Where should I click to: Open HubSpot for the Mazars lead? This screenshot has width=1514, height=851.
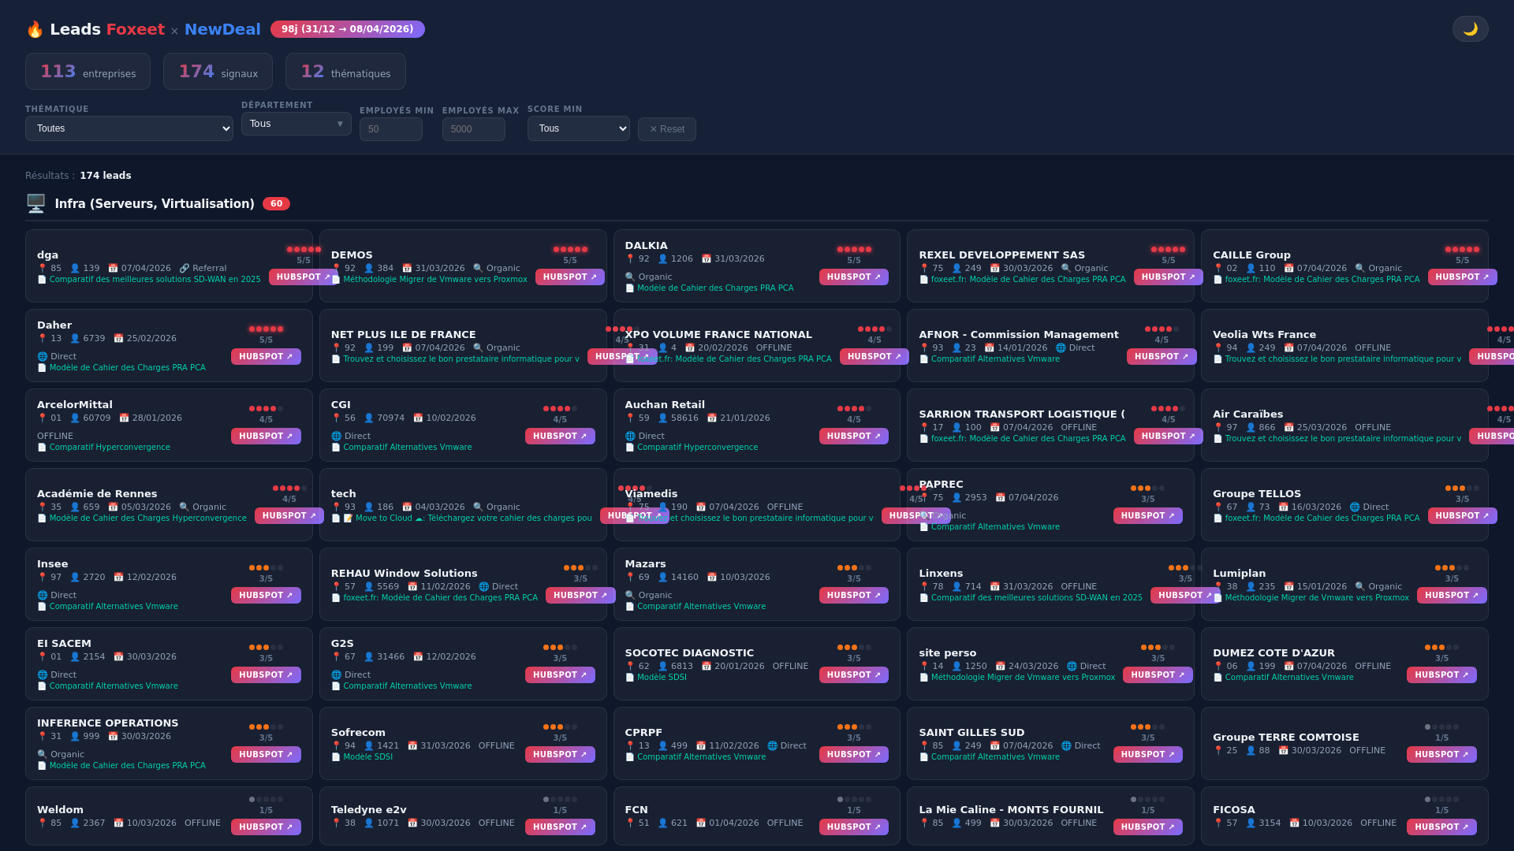(x=854, y=596)
